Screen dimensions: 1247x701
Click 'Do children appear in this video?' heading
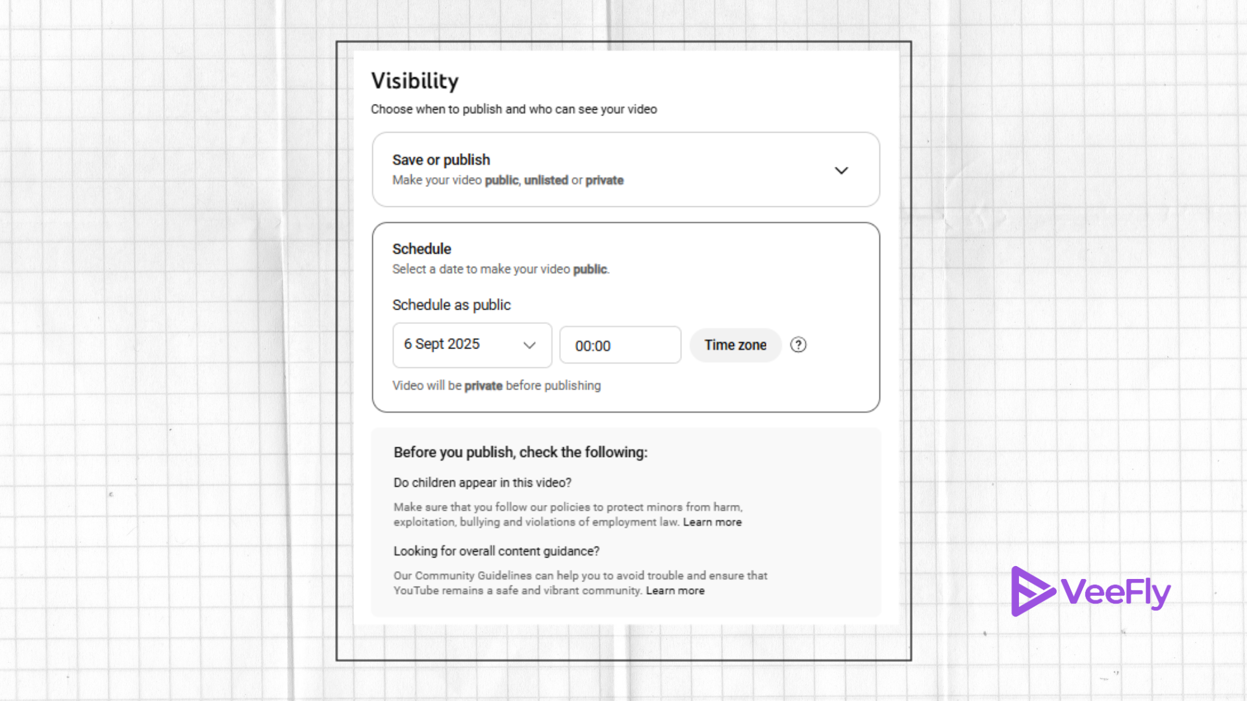[x=482, y=483]
